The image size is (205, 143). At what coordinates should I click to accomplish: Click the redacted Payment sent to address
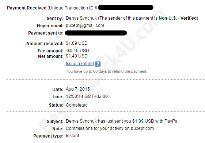(x=96, y=33)
